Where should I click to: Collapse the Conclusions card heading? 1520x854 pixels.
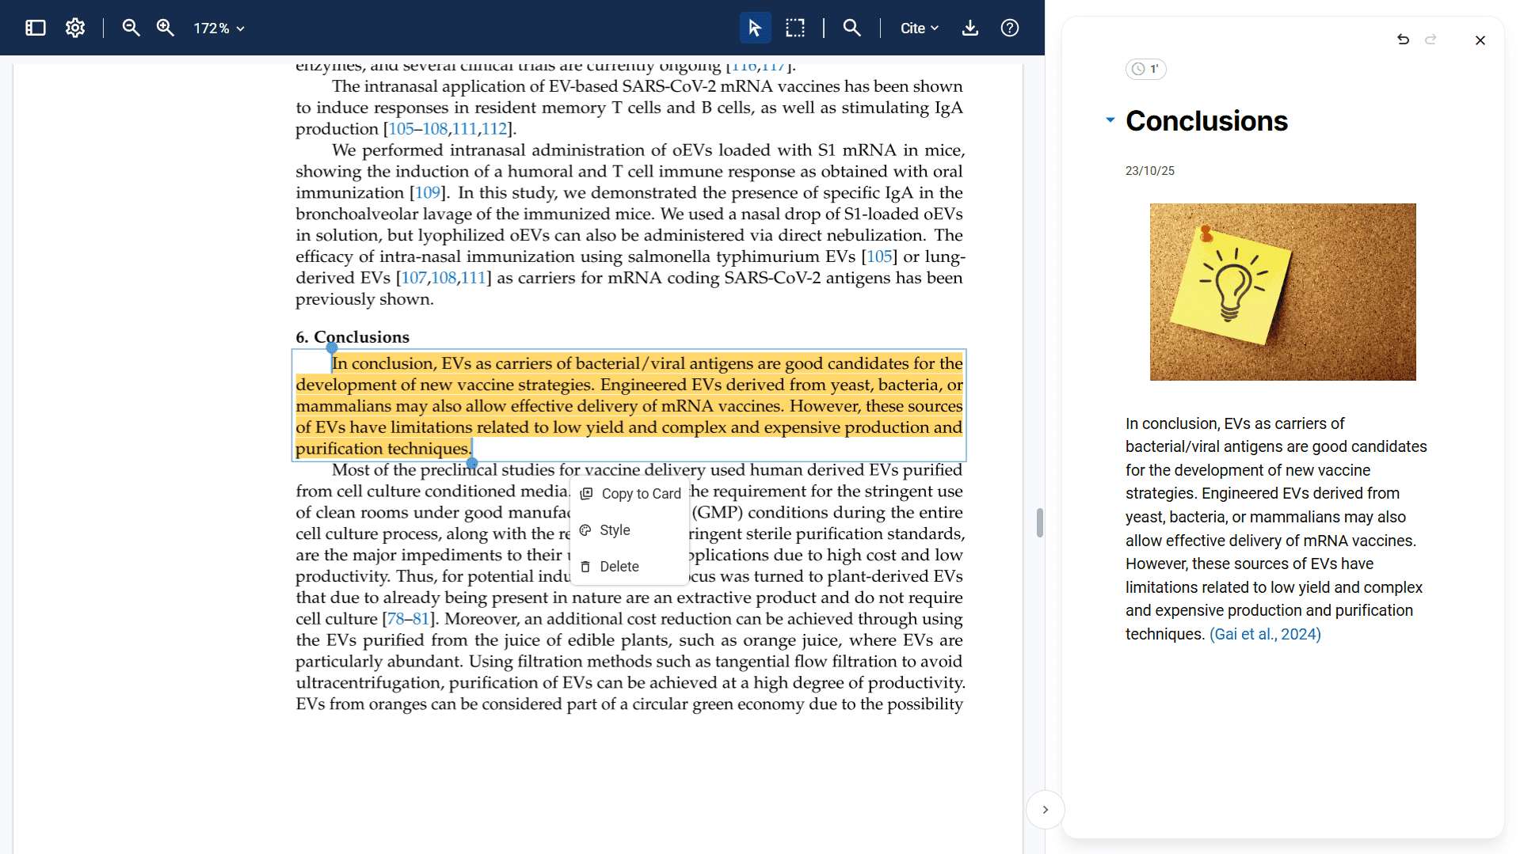tap(1110, 120)
